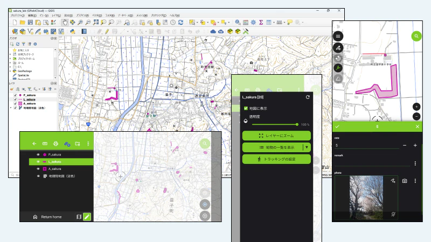Save project with floppy disk icon in QGIS
The height and width of the screenshot is (242, 431).
30,23
